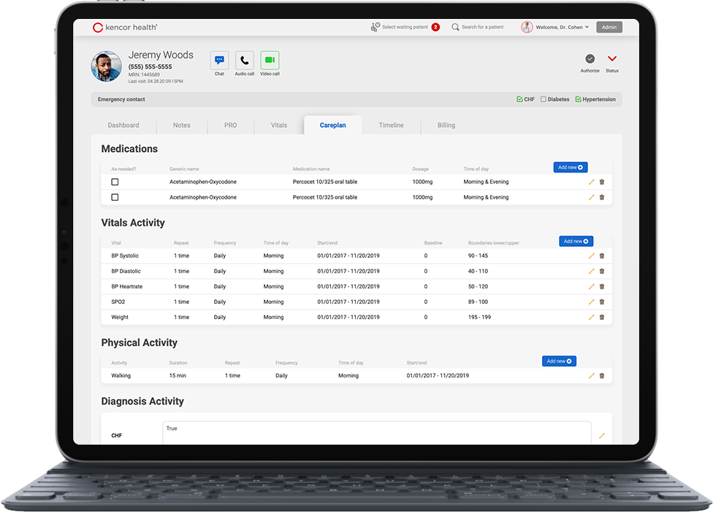Click the BP Diastolic boundaries 40 - 110
This screenshot has width=713, height=512.
click(478, 272)
